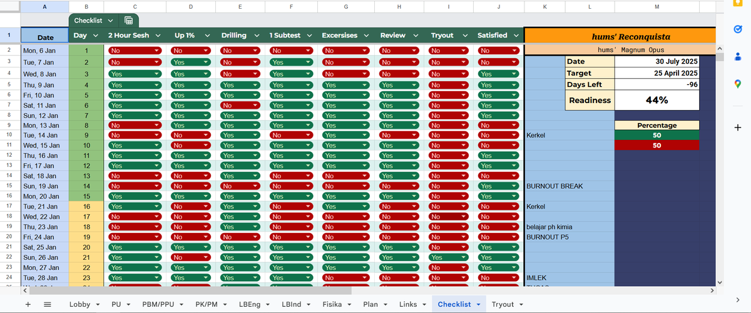Select row number 12 header
The width and height of the screenshot is (751, 313).
tap(10, 156)
